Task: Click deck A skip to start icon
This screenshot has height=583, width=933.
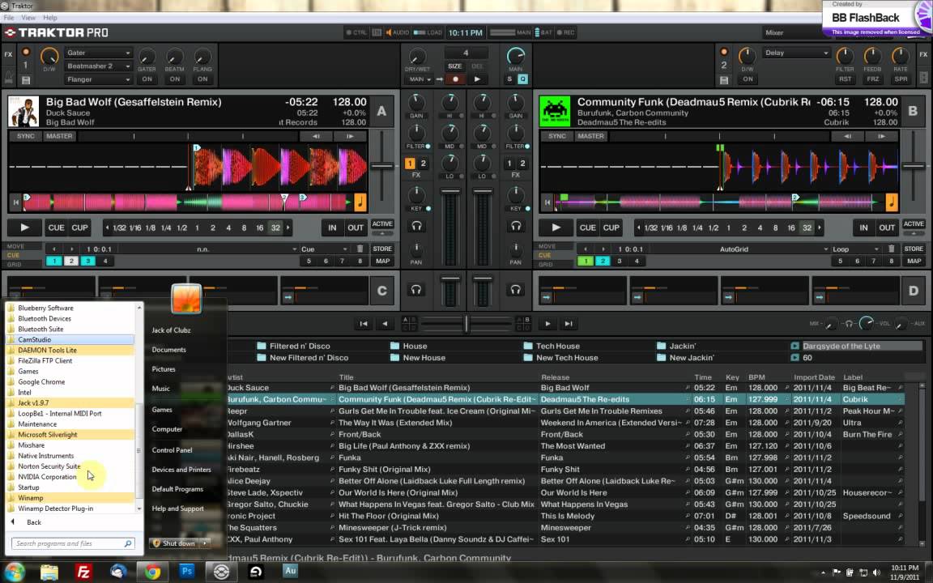Action: (x=16, y=202)
